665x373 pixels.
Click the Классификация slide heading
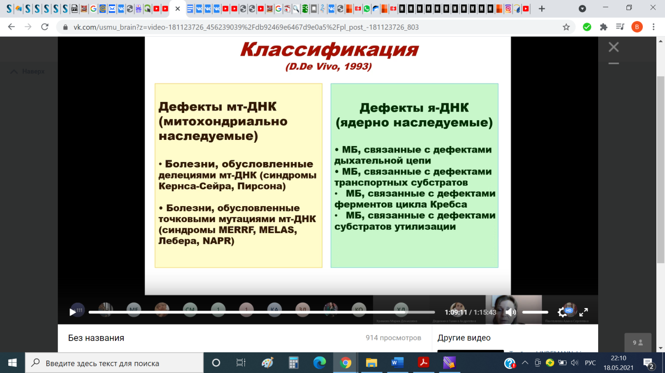click(329, 50)
